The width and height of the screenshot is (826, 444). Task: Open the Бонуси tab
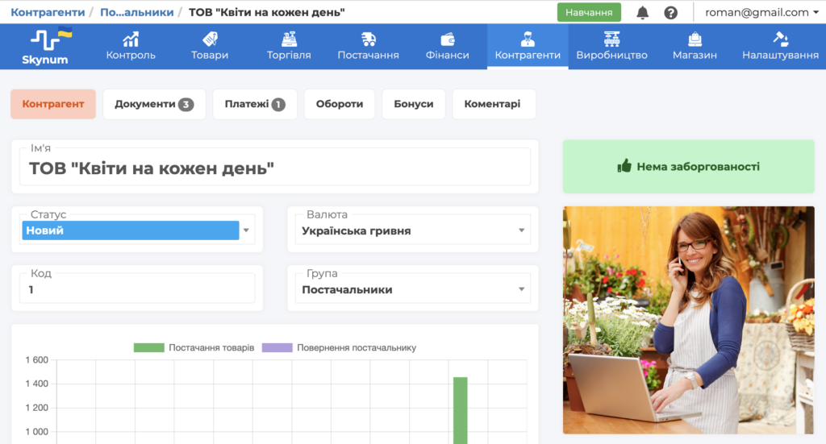414,104
